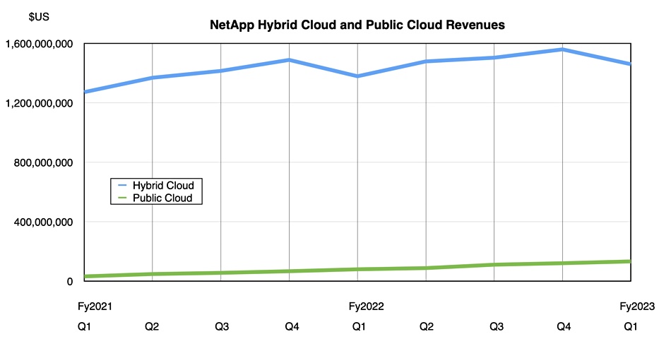This screenshot has height=339, width=671.
Task: Click the chart title NetApp Hybrid Cloud and Public Cloud Revenues
Action: [x=357, y=25]
